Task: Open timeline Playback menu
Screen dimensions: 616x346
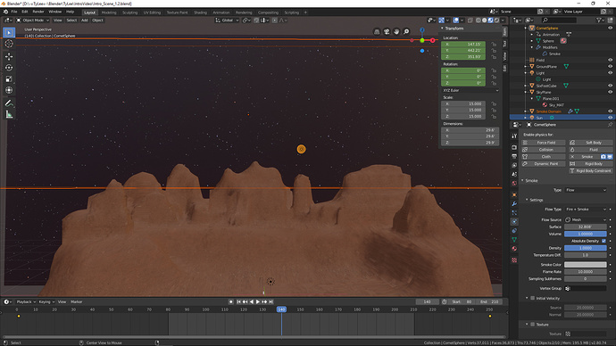Action: [26, 301]
